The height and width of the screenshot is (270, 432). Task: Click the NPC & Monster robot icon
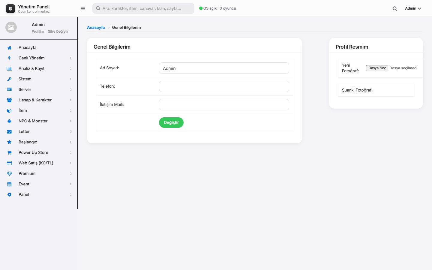[x=9, y=121]
